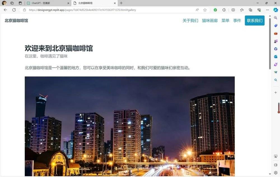Image resolution: width=280 pixels, height=177 pixels.
Task: Open Collections panel
Action: coord(250,10)
